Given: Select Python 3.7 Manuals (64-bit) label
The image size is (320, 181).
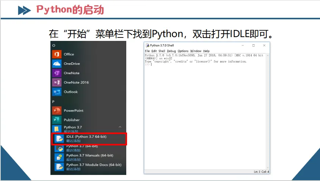Looking at the screenshot, I should coord(90,155).
